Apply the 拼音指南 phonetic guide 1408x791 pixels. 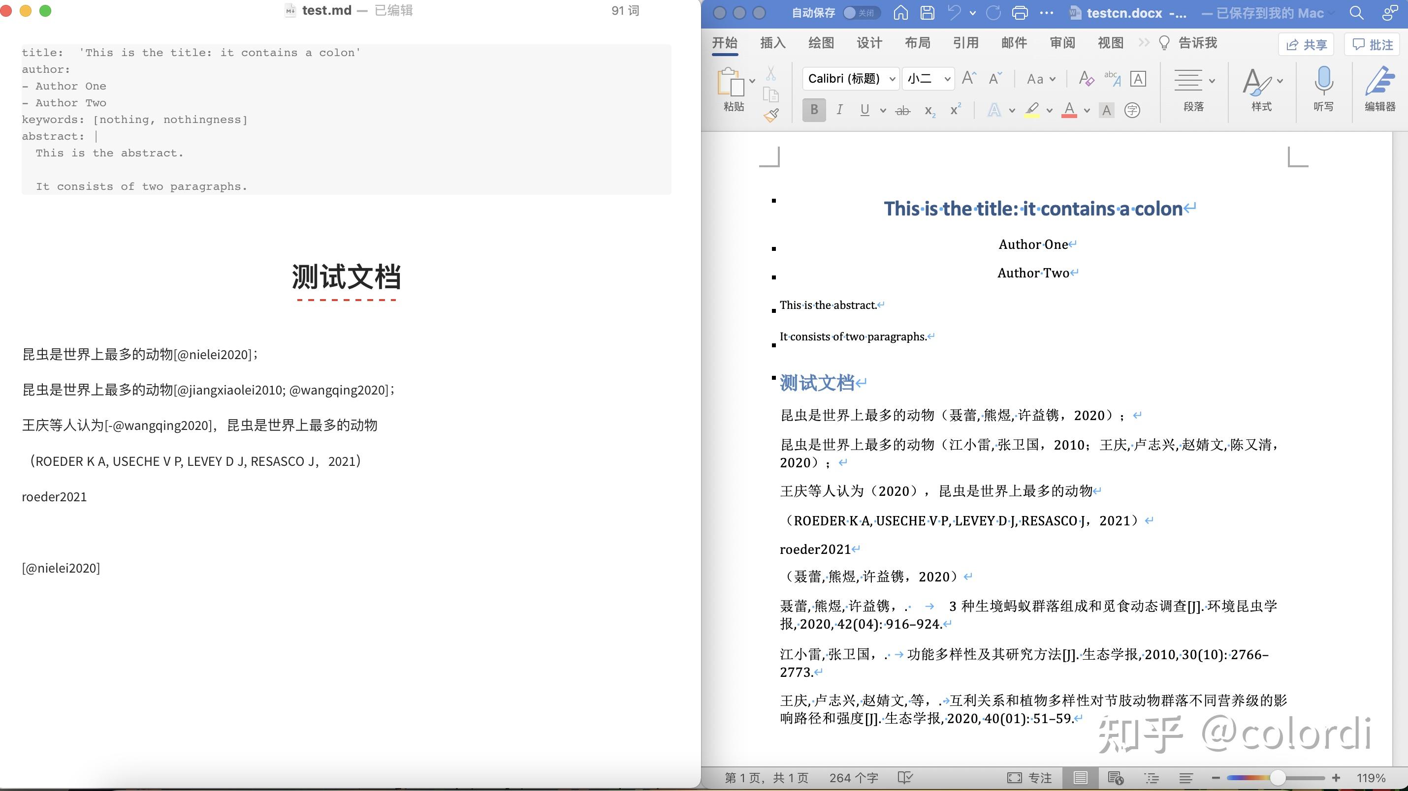1112,80
